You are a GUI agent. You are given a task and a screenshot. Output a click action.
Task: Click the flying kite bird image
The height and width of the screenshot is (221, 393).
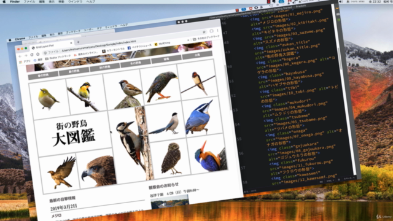point(60,173)
